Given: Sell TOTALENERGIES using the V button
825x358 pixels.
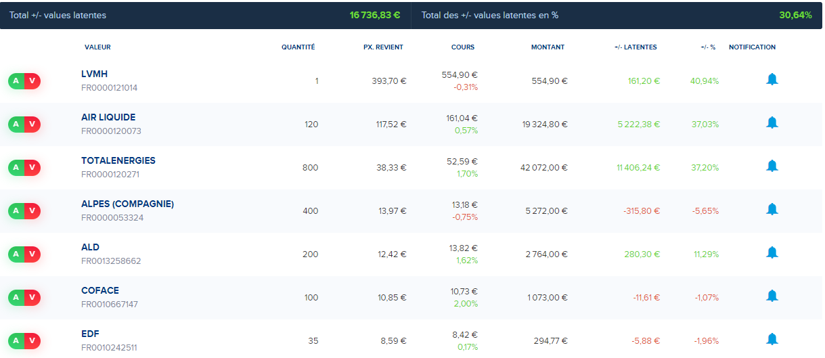Looking at the screenshot, I should pos(32,168).
